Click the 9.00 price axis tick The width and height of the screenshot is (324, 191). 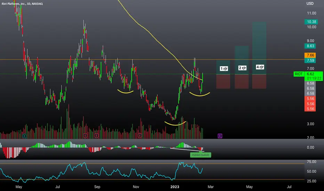310,41
